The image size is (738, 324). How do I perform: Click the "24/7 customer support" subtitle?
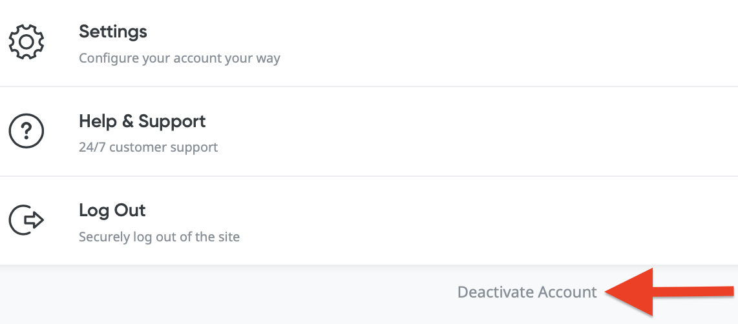(x=148, y=147)
